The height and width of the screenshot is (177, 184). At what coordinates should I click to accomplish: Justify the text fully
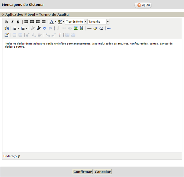coord(44,22)
